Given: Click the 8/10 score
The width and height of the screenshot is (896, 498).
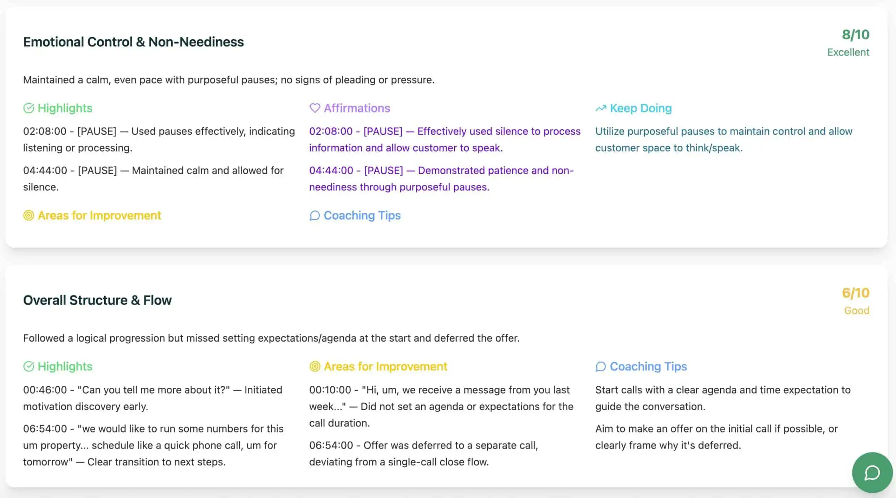Looking at the screenshot, I should pos(855,34).
